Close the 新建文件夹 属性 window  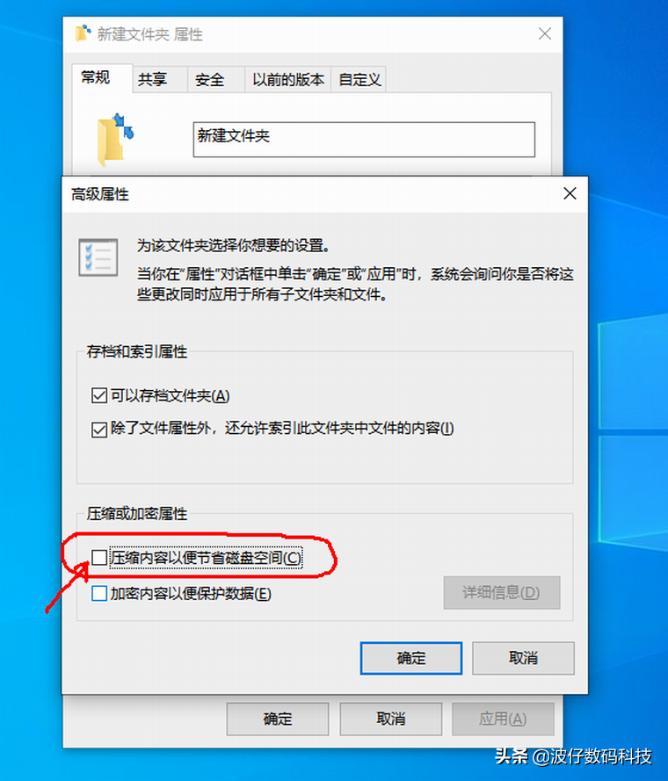(x=545, y=34)
